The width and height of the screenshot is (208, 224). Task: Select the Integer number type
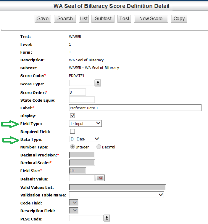(x=72, y=147)
